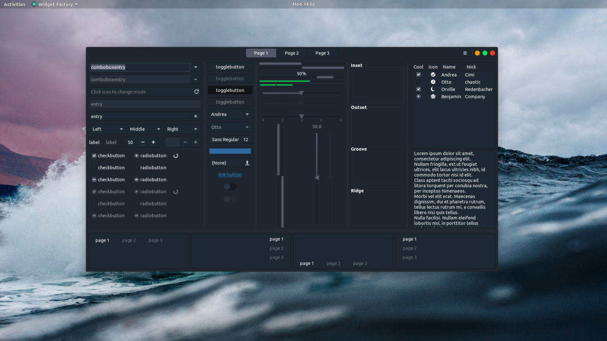Sort by the Cool column header
This screenshot has height=341, width=607.
click(x=418, y=67)
